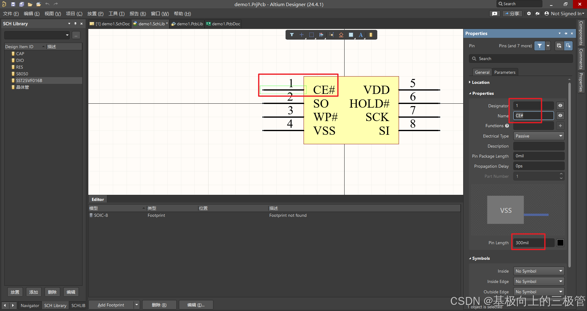Open the 工具 (T) menu
The height and width of the screenshot is (311, 587).
116,14
